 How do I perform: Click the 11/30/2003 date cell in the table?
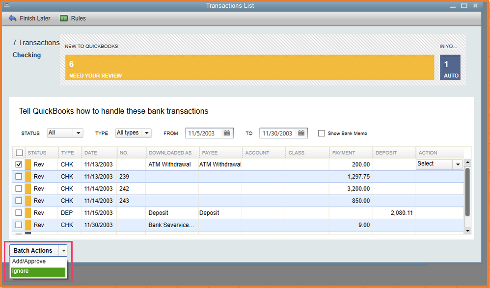point(98,225)
